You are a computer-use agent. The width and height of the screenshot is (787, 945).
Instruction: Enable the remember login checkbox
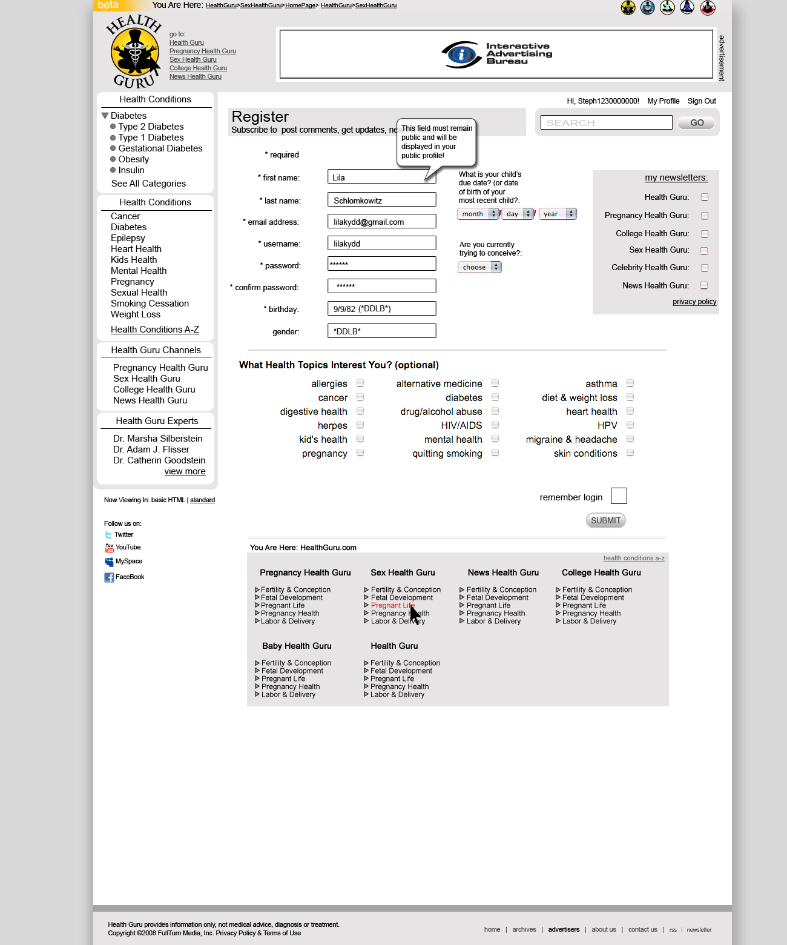pyautogui.click(x=619, y=496)
